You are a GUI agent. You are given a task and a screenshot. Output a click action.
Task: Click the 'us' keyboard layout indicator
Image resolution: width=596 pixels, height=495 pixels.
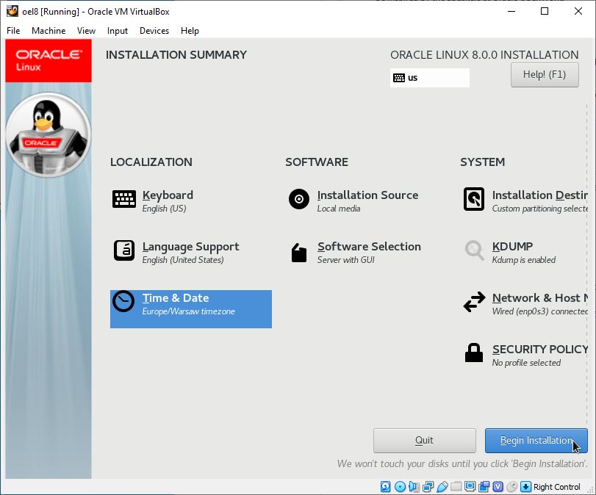click(429, 78)
